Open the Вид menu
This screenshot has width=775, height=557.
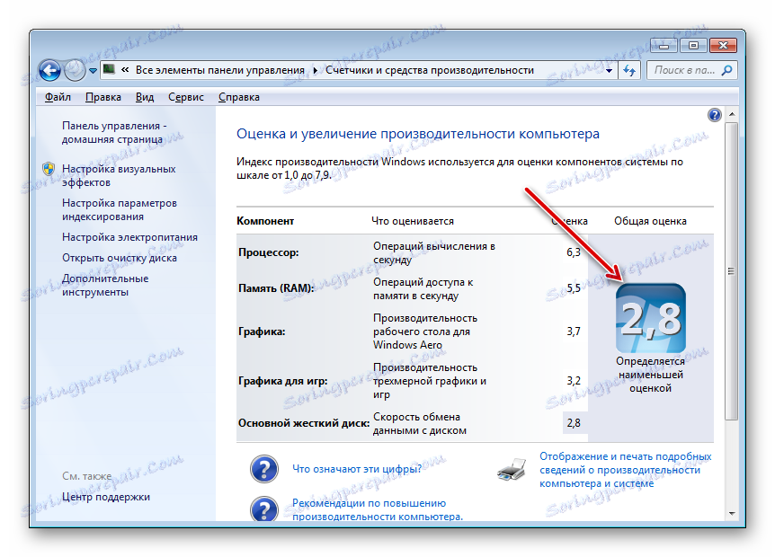(x=145, y=97)
